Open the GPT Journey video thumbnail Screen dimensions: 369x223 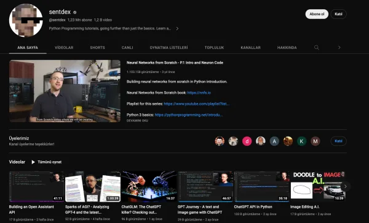point(205,186)
